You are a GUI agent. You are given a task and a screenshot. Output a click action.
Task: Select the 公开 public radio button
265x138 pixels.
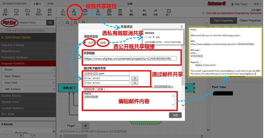(85, 43)
